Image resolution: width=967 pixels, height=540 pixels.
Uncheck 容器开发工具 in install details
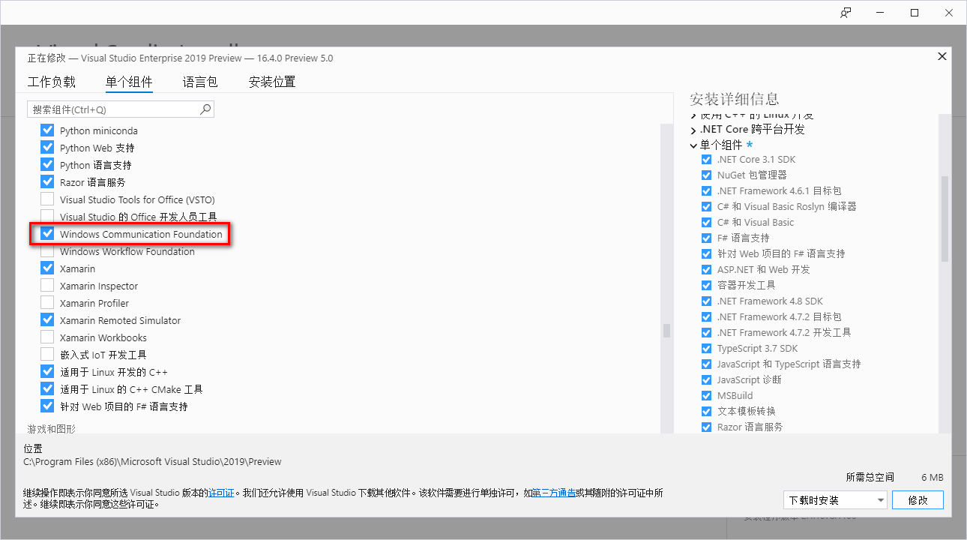[706, 286]
